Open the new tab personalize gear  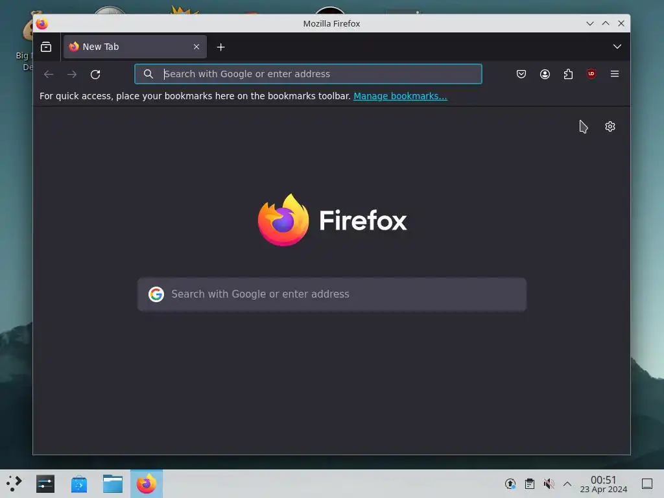coord(610,126)
